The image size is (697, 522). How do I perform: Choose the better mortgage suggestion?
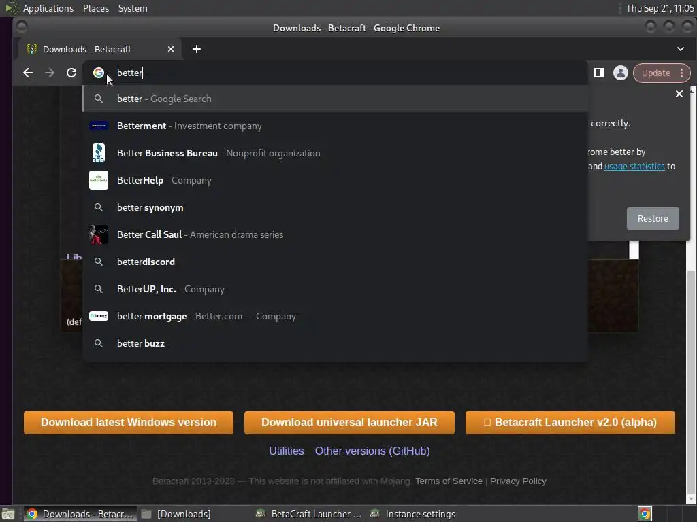[x=336, y=316]
